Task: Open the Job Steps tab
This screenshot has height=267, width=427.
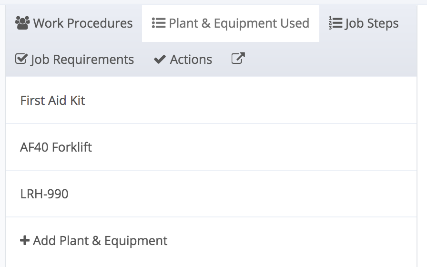Action: pos(364,23)
